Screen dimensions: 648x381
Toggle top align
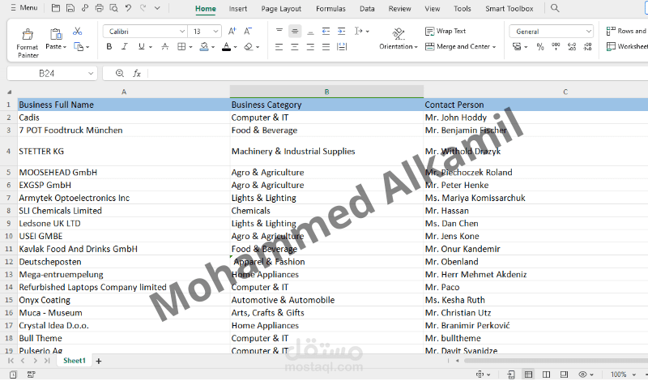coord(279,31)
